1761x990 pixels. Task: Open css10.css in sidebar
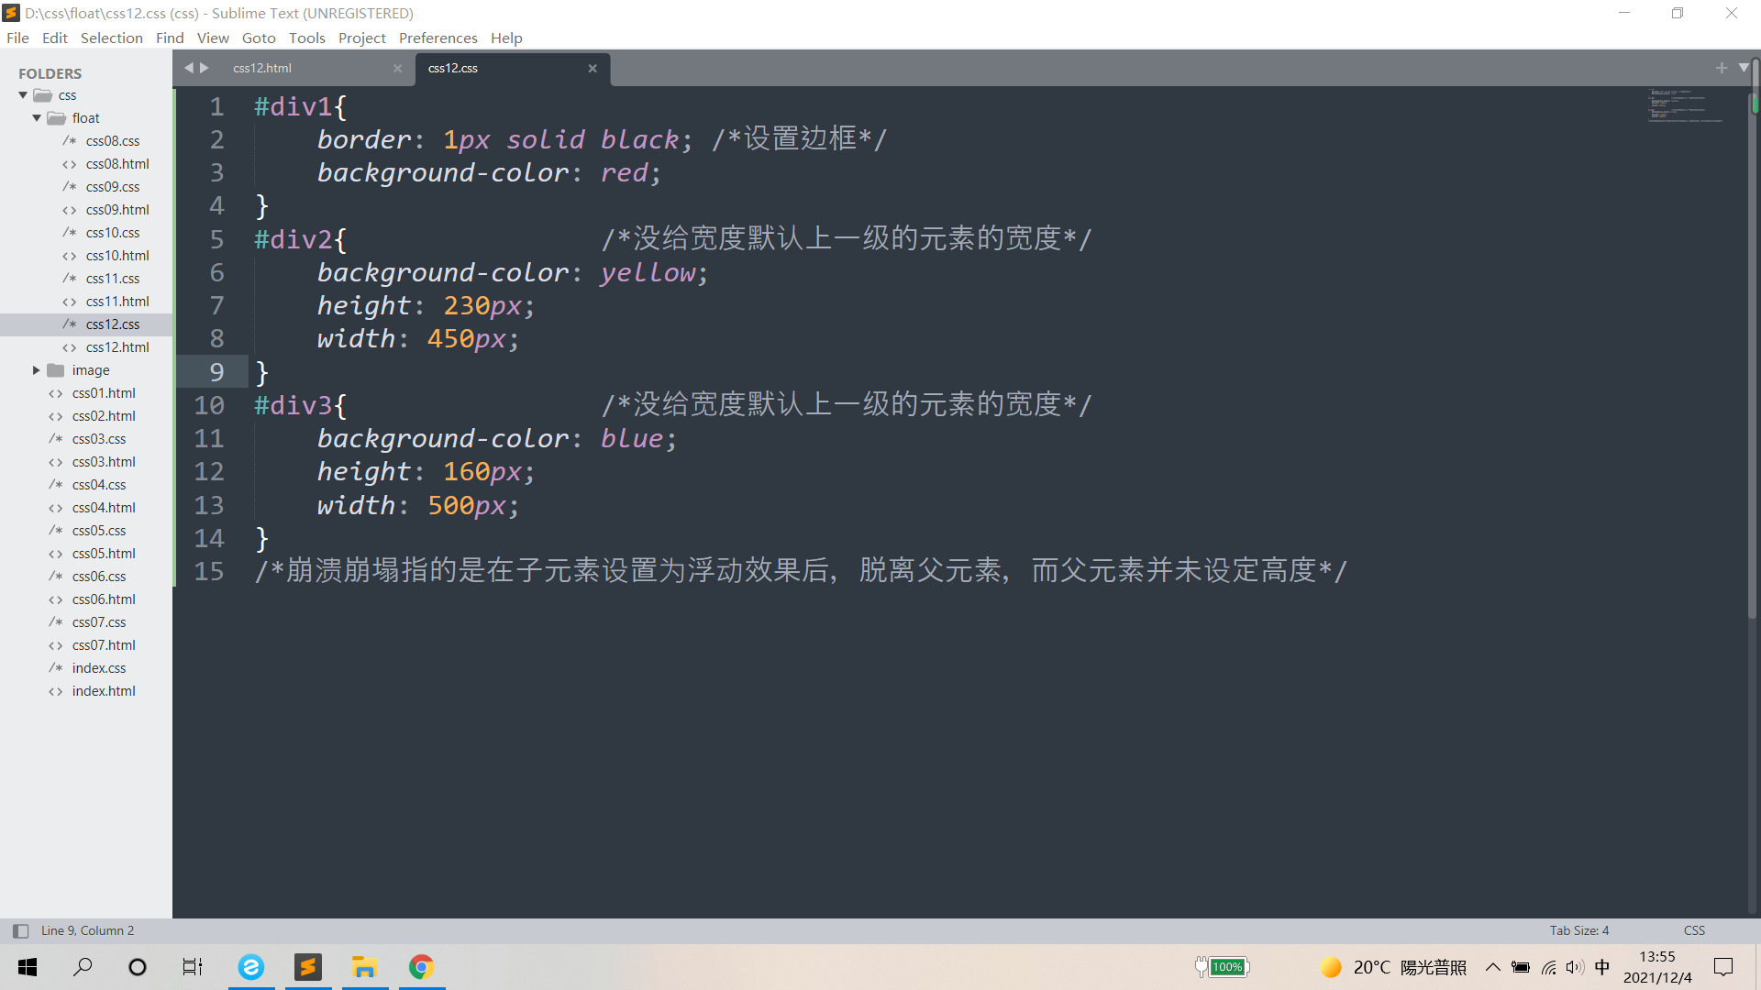pos(113,233)
